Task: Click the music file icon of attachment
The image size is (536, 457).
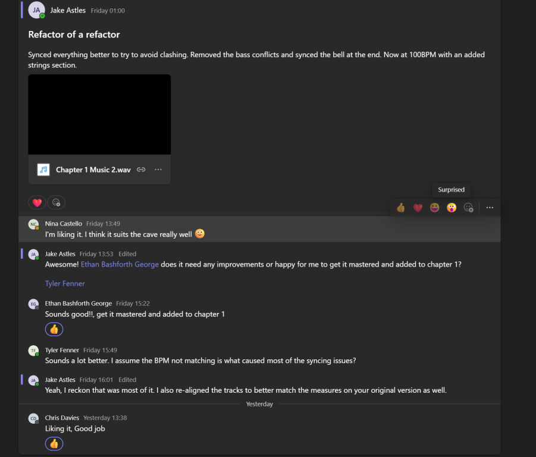Action: [x=43, y=170]
